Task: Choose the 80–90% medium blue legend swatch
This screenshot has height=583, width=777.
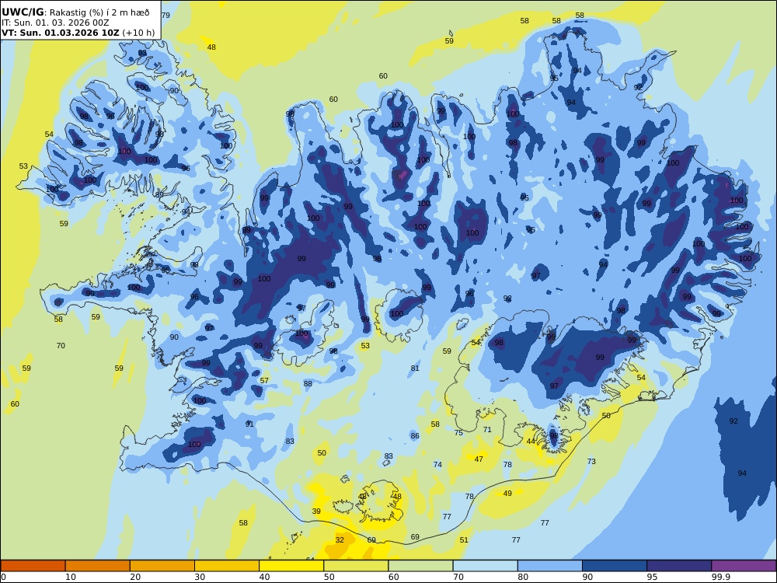Action: [x=550, y=566]
